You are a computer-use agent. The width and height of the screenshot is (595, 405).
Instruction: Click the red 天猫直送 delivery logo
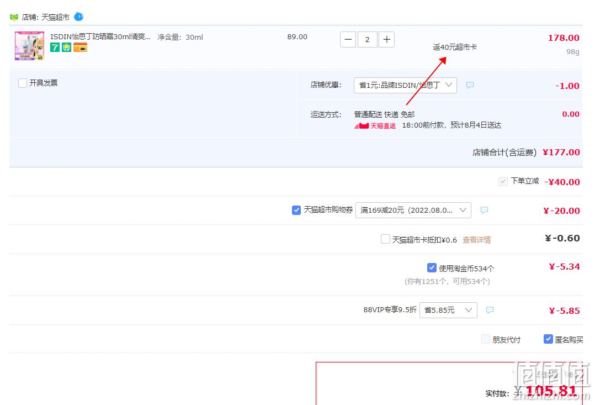tap(375, 126)
